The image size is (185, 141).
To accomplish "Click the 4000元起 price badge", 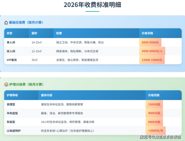I will (x=154, y=113).
